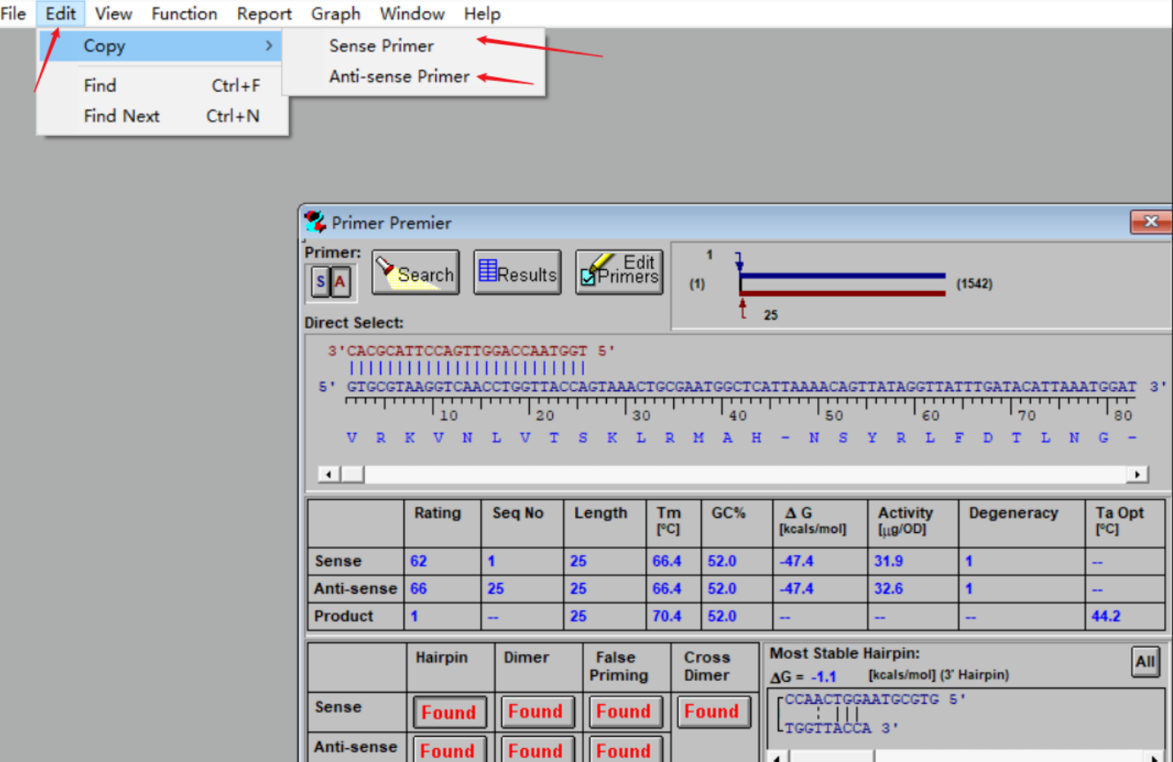Open the Window menu

(x=412, y=14)
